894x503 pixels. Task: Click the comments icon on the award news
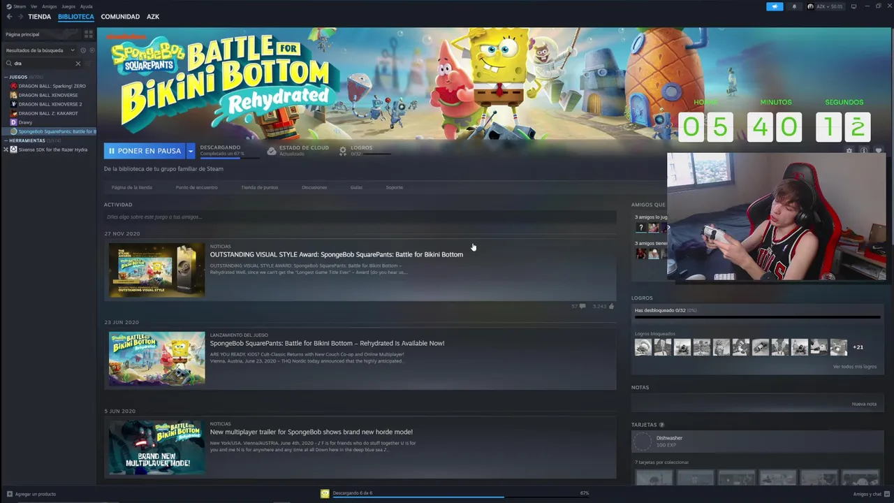pos(582,306)
